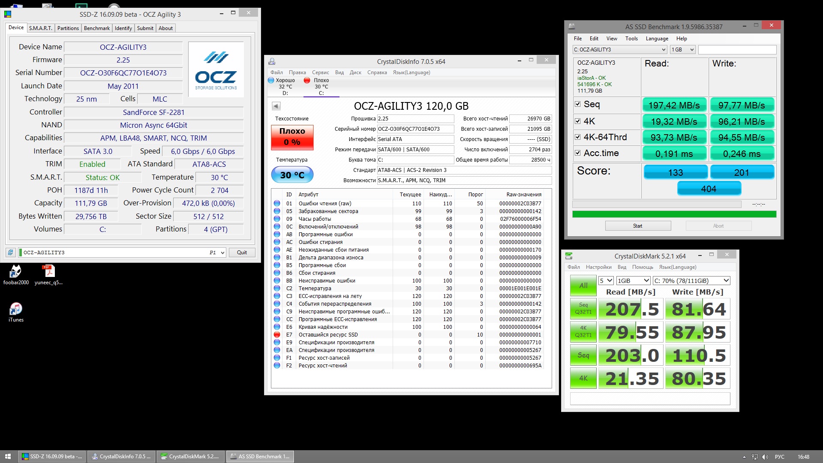Screen dimensions: 823x463
Task: Disable the Acc.time test checkbox
Action: tap(578, 153)
